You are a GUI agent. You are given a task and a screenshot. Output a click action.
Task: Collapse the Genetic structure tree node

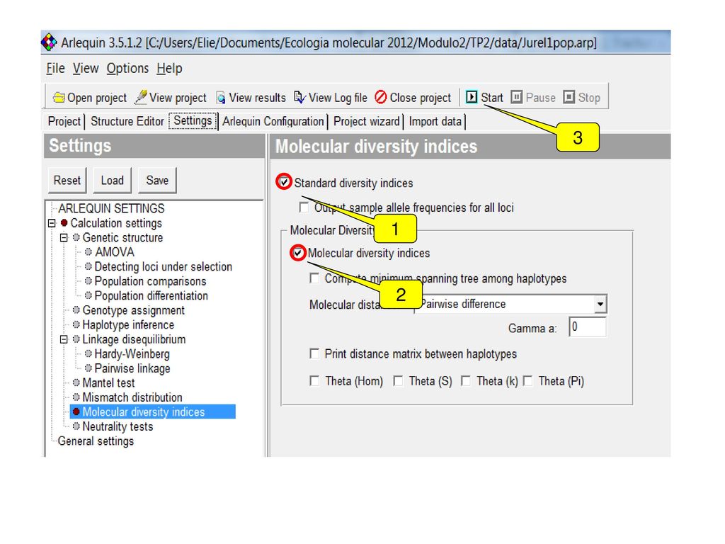tap(64, 237)
